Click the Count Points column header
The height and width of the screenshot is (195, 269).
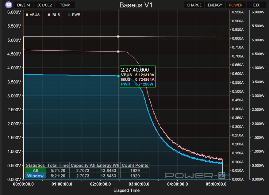tap(135, 165)
